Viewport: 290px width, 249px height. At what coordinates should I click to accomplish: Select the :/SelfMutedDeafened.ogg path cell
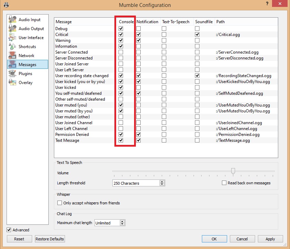tap(239, 93)
